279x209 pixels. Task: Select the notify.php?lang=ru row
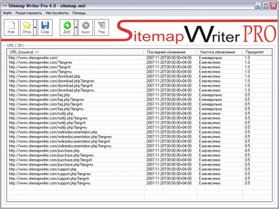pyautogui.click(x=140, y=128)
